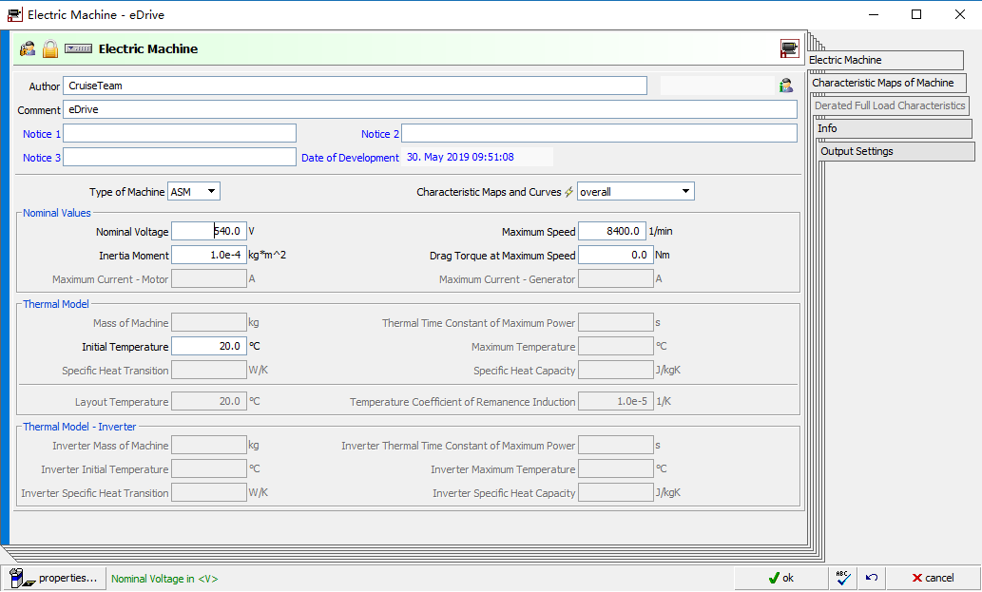Image resolution: width=982 pixels, height=592 pixels.
Task: Click the ABC spell check icon
Action: pos(843,578)
